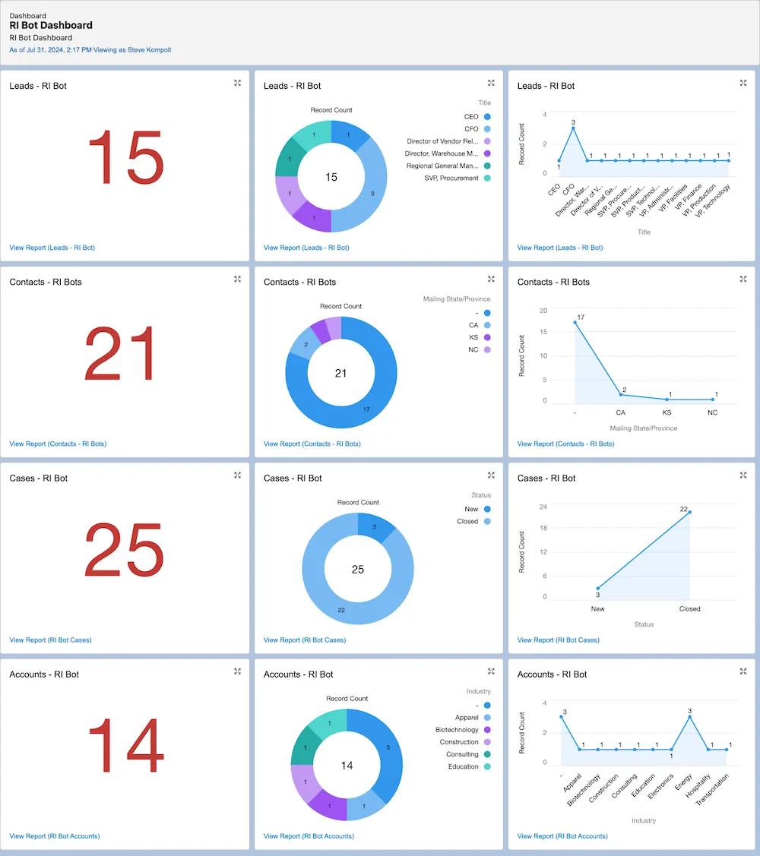This screenshot has height=856, width=760.
Task: Expand the Cases metric widget showing 25
Action: pos(237,475)
